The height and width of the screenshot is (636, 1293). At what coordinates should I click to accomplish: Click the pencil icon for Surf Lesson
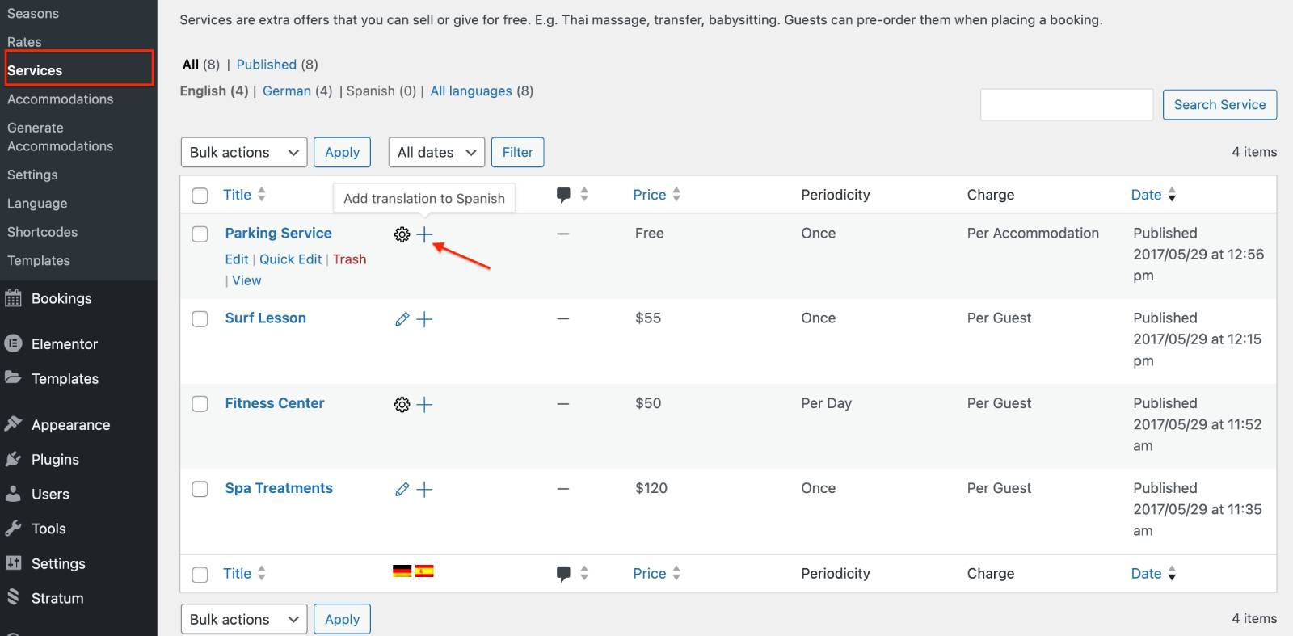402,319
